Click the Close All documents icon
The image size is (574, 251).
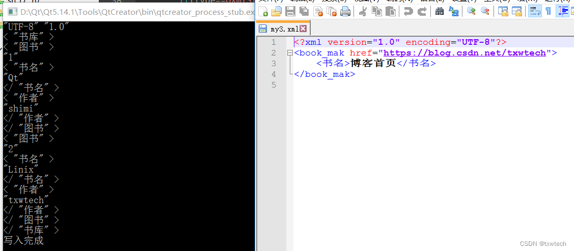332,11
